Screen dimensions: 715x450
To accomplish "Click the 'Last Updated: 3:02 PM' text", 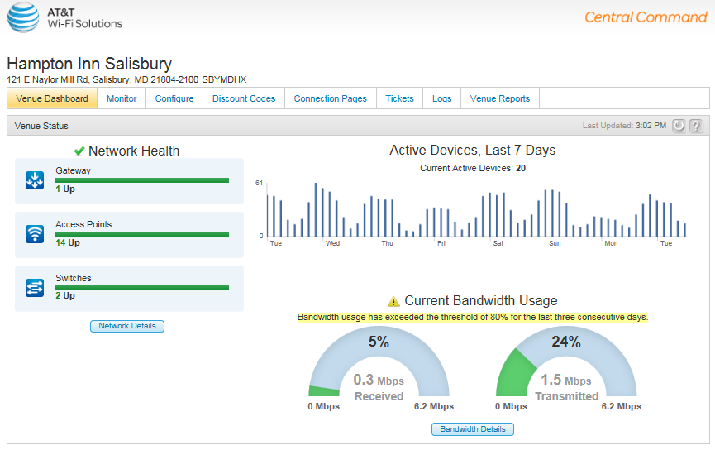I will 624,126.
